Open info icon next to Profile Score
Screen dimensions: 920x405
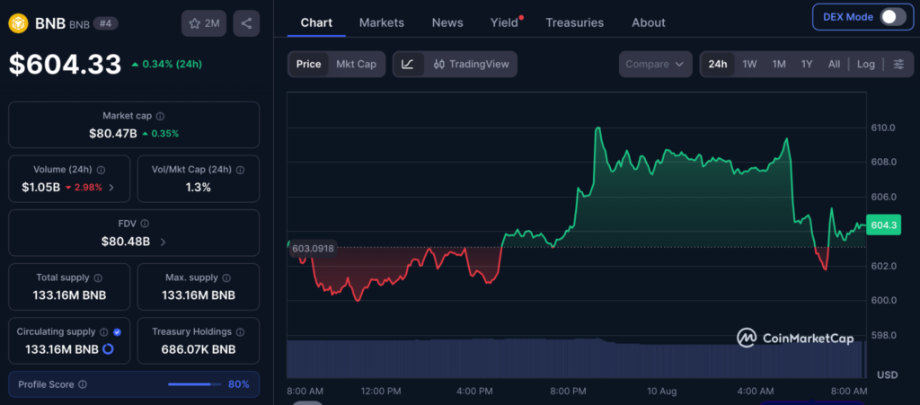(x=83, y=384)
